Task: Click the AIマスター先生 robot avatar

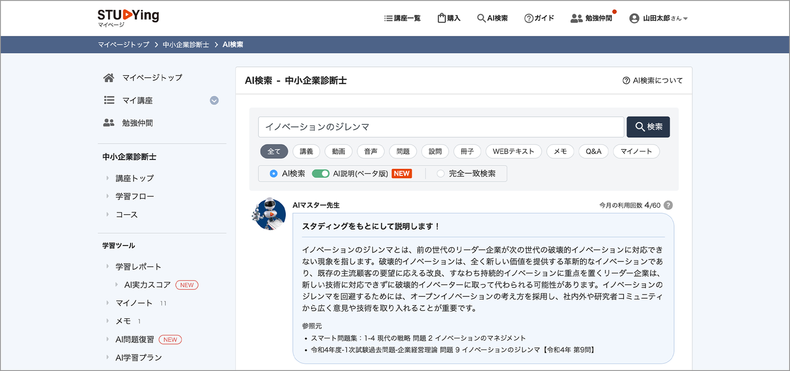Action: (269, 214)
